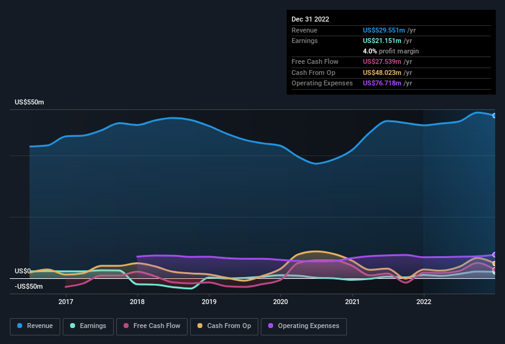Click the Free Cash Flow tooltip label
Viewport: 505px width, 344px height.
click(x=315, y=61)
